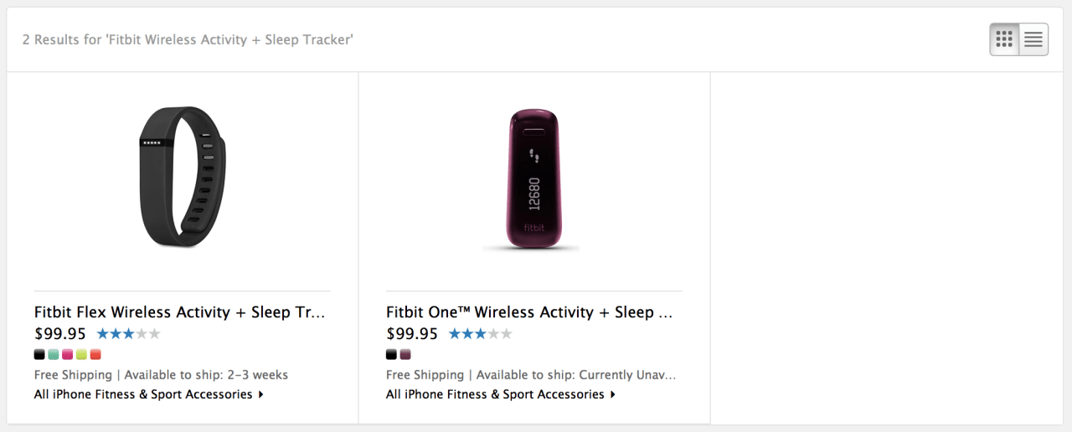Open All iPhone Fitness link under Flex
The width and height of the screenshot is (1072, 432).
point(143,394)
